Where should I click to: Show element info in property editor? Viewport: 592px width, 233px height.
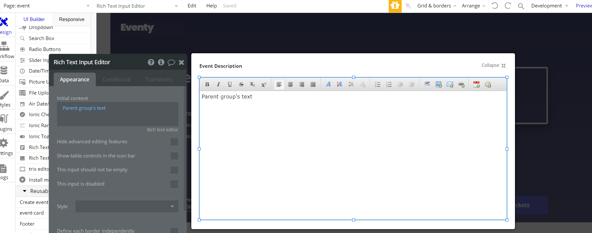[x=161, y=62]
